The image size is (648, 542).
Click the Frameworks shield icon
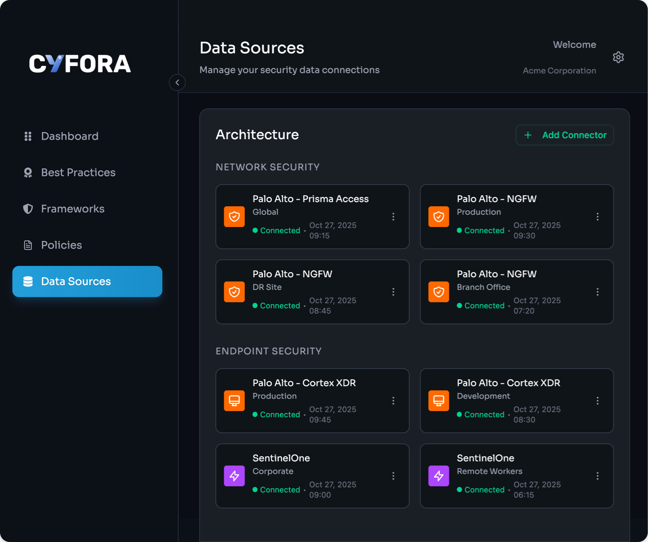[28, 209]
